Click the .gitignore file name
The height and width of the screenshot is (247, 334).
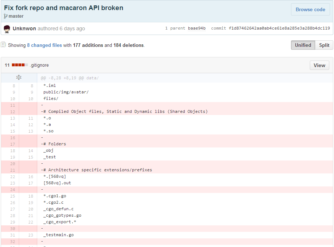pos(39,65)
